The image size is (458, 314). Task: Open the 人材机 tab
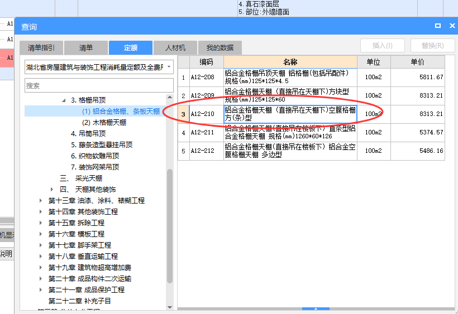pos(175,48)
